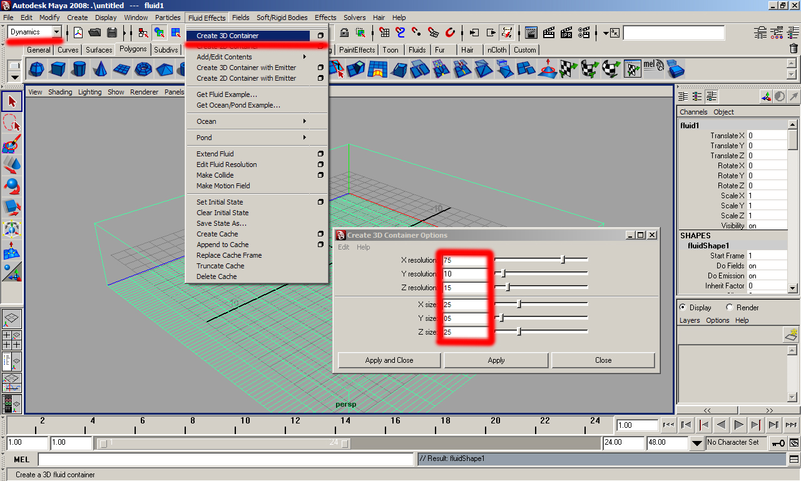This screenshot has width=801, height=481.
Task: Open option box for Append to Cache
Action: coord(320,245)
